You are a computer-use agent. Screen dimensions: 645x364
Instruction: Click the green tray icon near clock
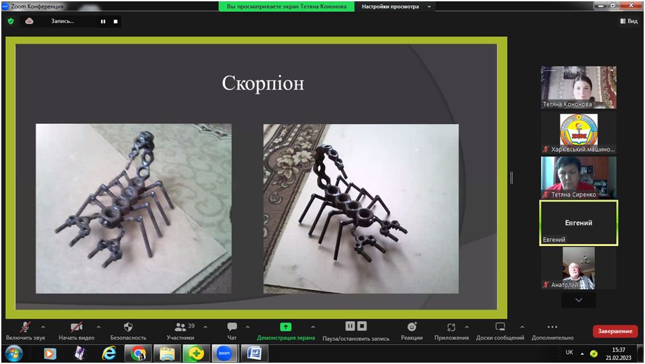tap(594, 353)
